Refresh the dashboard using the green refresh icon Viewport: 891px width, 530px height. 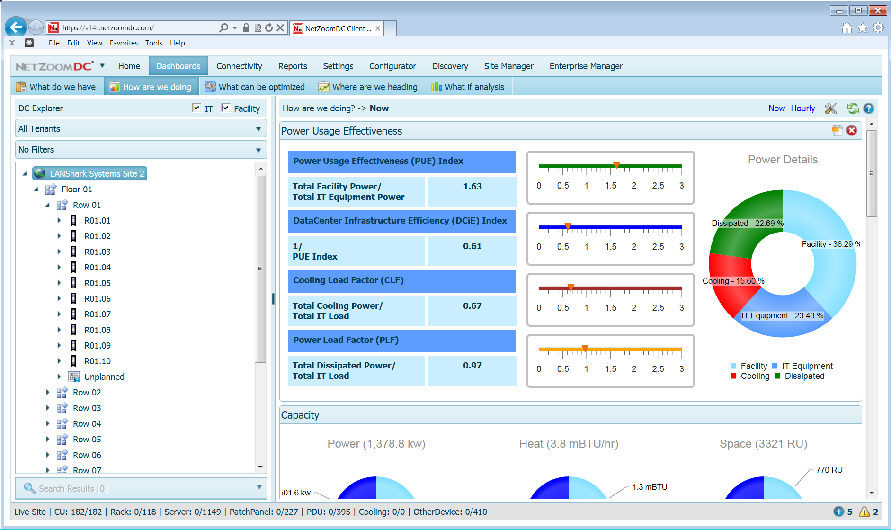(852, 108)
